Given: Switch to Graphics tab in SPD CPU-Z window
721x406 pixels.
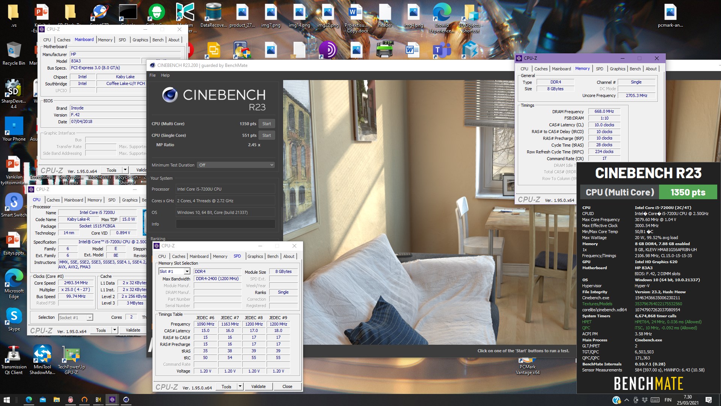Looking at the screenshot, I should (255, 256).
